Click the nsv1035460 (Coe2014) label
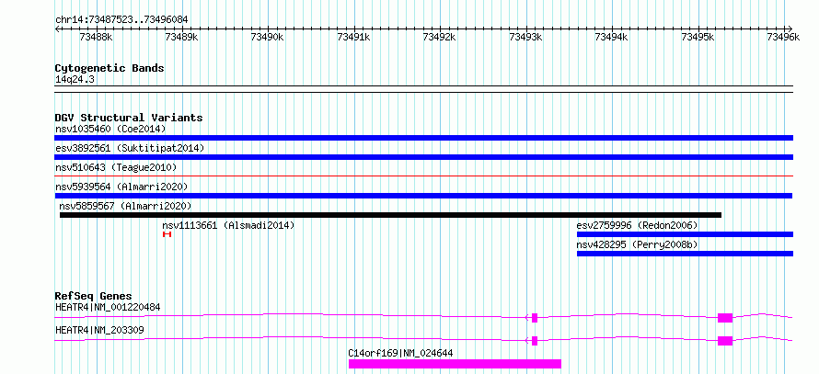 tap(110, 129)
